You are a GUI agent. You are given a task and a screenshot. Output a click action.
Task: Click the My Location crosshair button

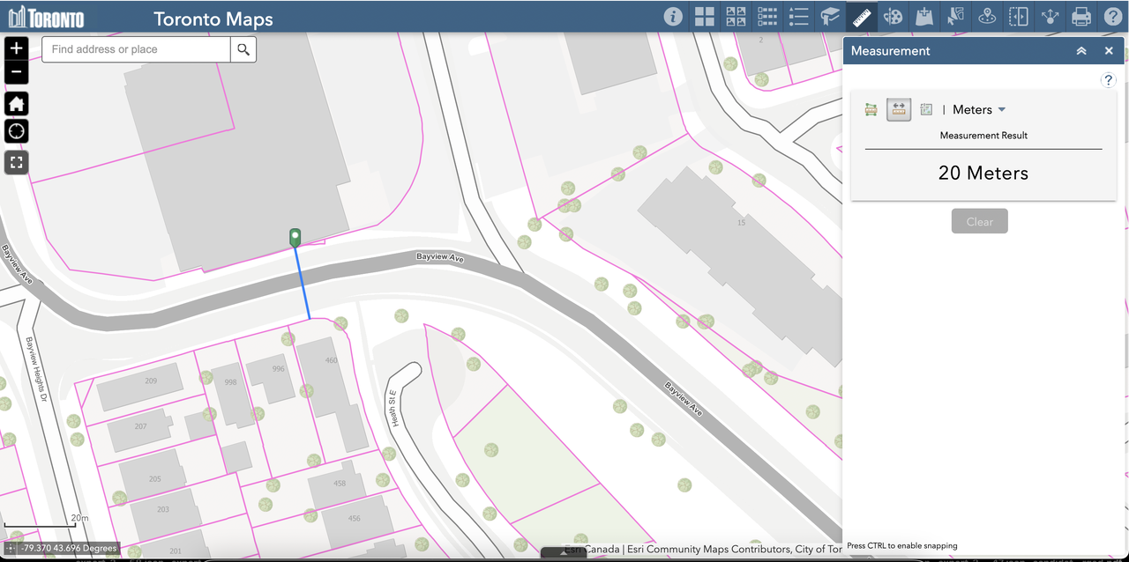(16, 132)
